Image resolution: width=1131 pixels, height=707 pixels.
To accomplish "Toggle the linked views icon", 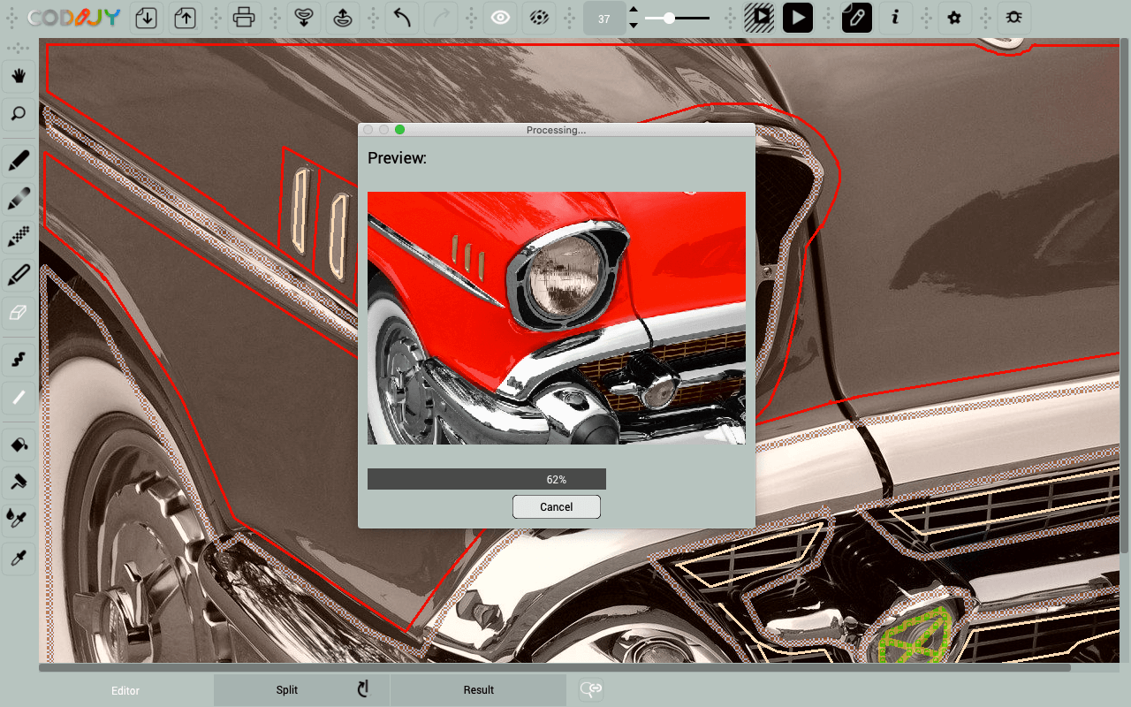I will 591,689.
